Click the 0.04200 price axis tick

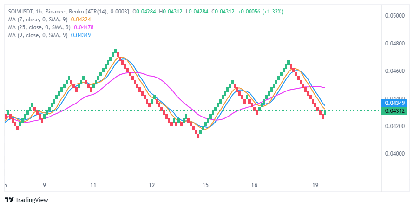[395, 126]
